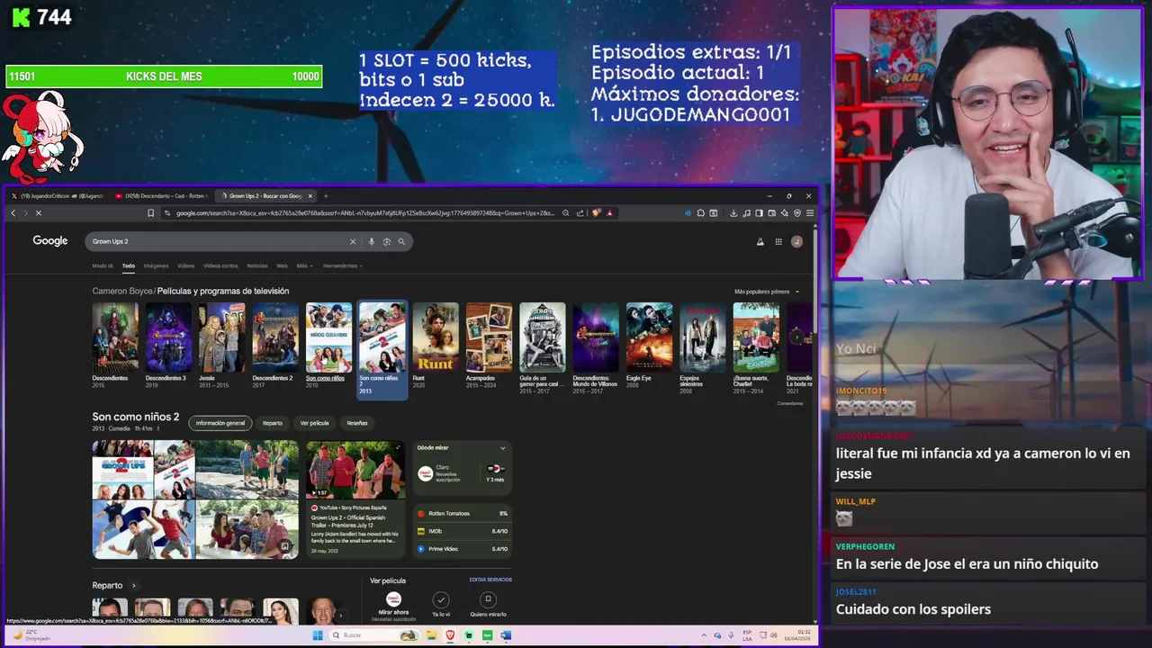The height and width of the screenshot is (648, 1152).
Task: Open the Descendientes 3 poster
Action: [168, 337]
